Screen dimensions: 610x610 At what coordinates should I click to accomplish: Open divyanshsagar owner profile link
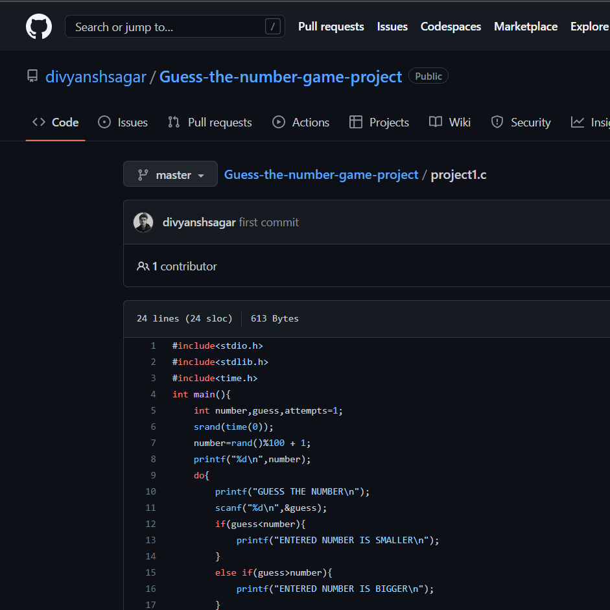pos(96,76)
